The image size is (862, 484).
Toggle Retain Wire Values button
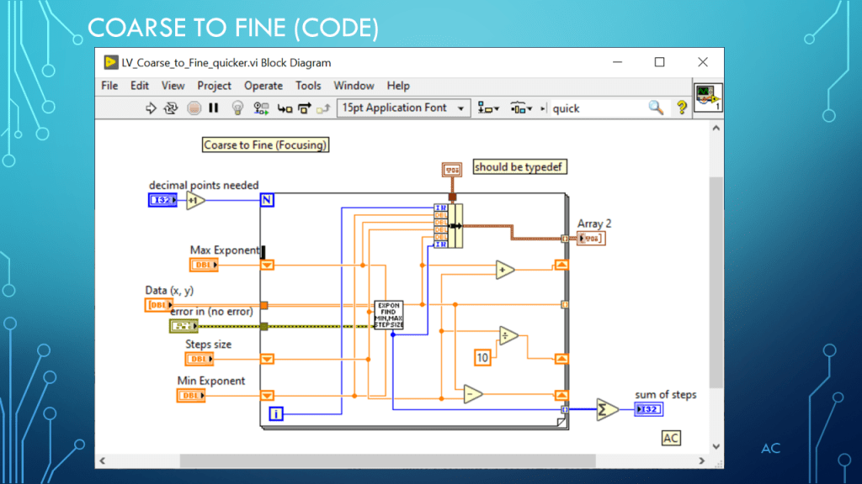[x=261, y=108]
